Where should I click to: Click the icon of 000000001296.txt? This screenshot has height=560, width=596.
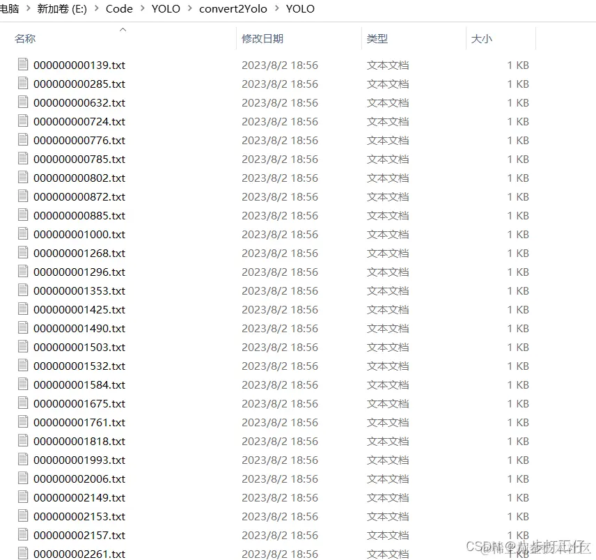[x=23, y=271]
